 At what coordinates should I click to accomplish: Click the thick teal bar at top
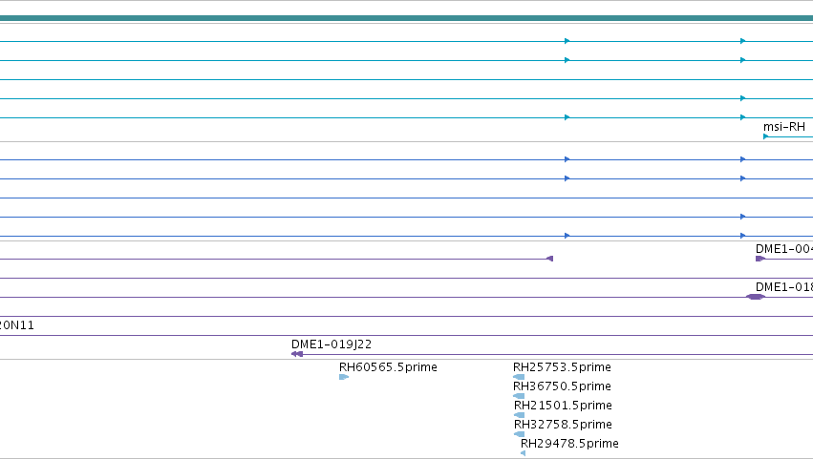407,18
